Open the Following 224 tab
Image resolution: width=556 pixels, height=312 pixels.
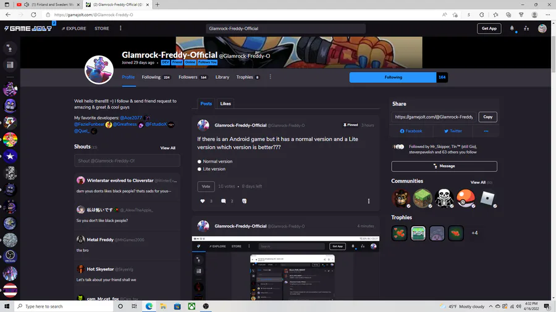(156, 77)
